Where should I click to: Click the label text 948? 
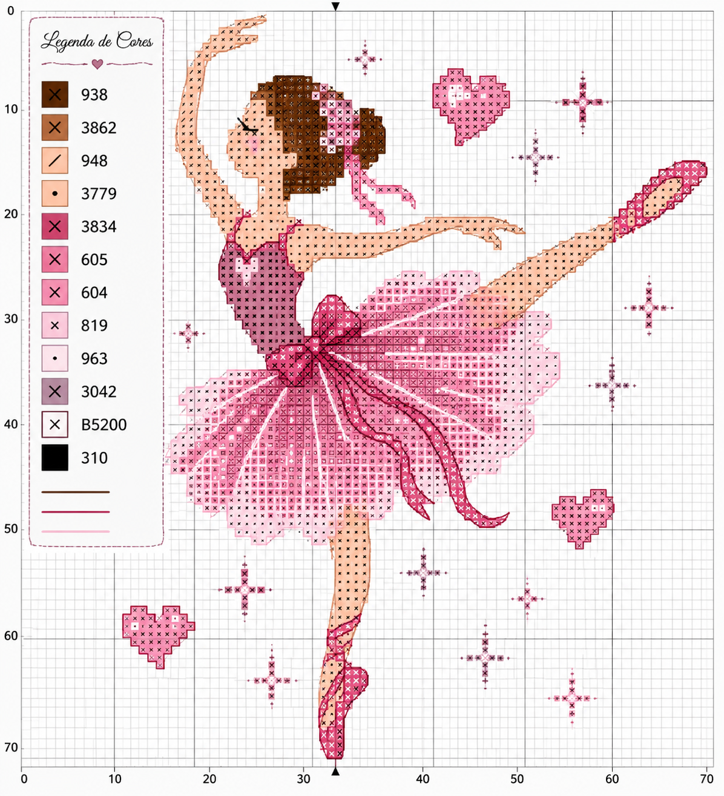94,161
